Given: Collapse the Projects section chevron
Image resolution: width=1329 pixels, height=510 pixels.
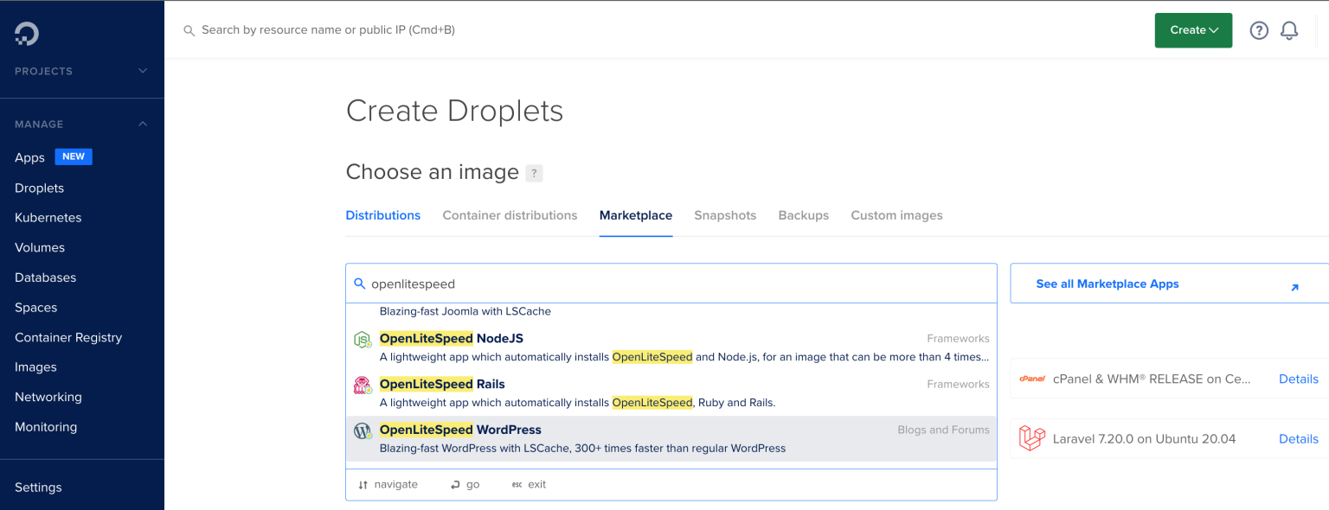Looking at the screenshot, I should (143, 71).
